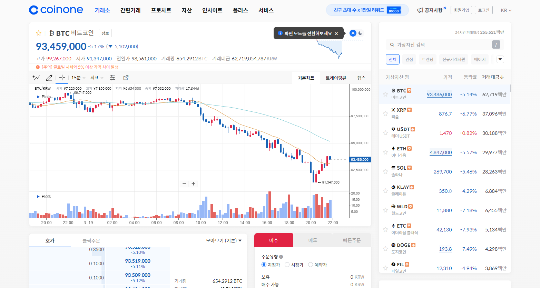The width and height of the screenshot is (540, 288).
Task: Select the 메이저 filter
Action: pos(480,59)
